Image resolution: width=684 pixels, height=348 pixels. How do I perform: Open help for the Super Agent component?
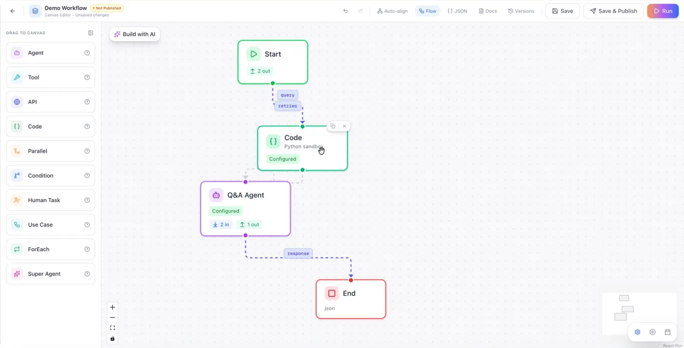point(87,274)
